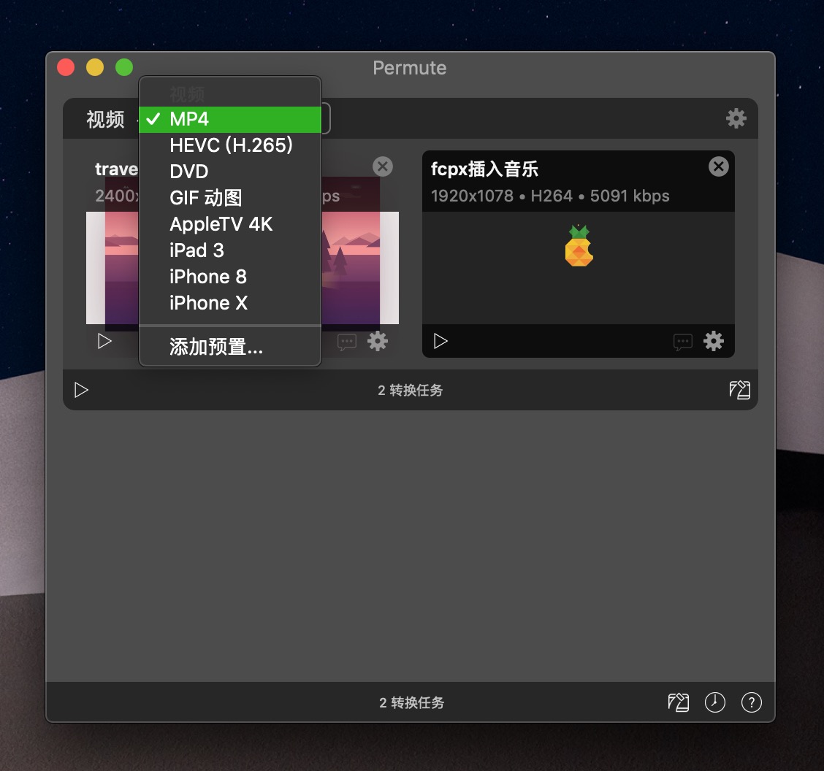
Task: Choose HEVC (H.265) format
Action: tap(230, 145)
